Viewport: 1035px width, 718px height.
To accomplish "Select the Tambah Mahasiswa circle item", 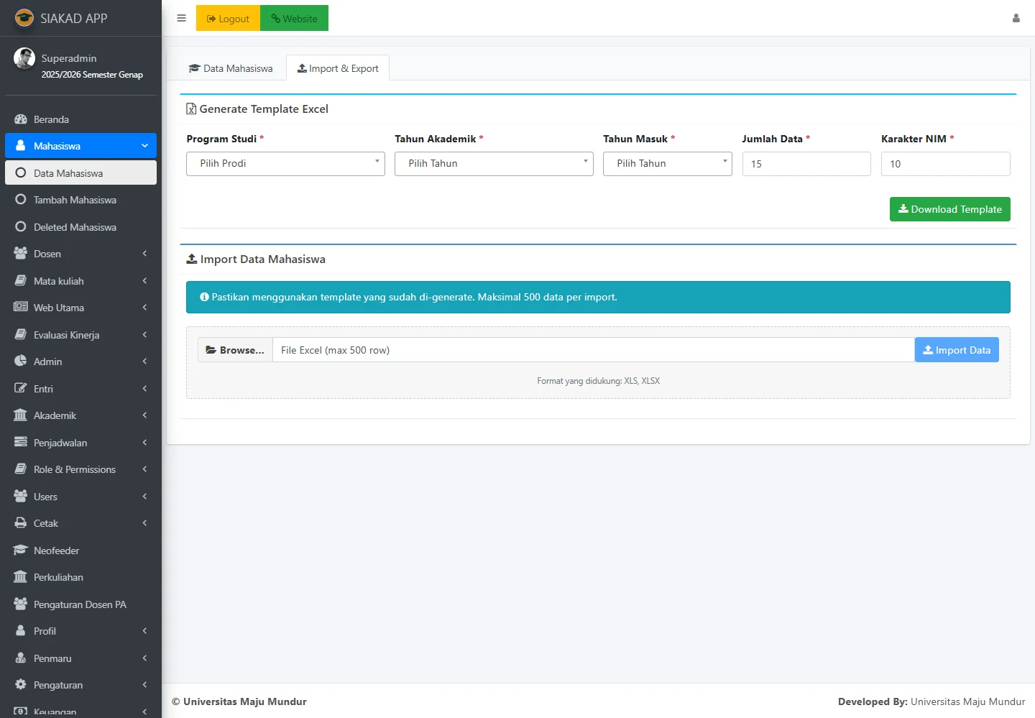I will click(x=21, y=200).
